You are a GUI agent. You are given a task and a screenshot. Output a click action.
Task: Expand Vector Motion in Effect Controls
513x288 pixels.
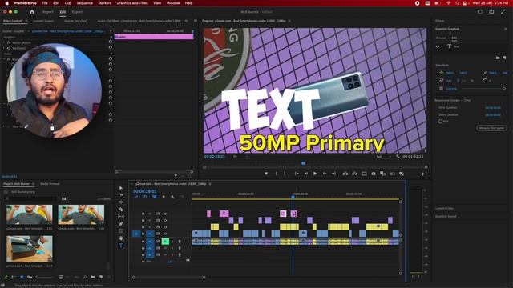click(4, 42)
